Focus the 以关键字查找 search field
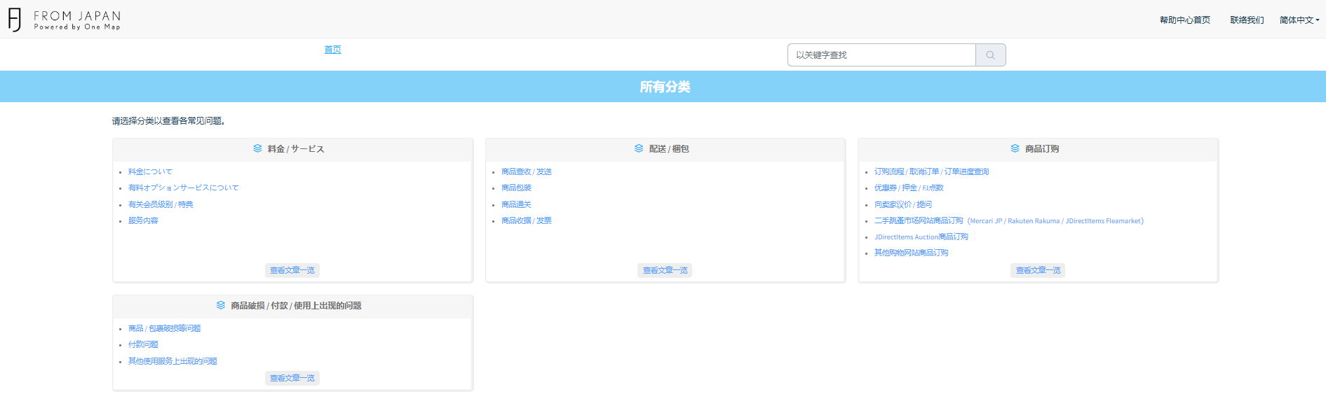Image resolution: width=1326 pixels, height=401 pixels. point(881,55)
